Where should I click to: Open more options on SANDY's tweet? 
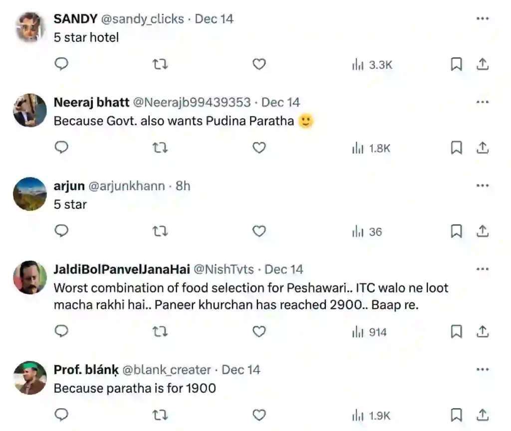482,19
